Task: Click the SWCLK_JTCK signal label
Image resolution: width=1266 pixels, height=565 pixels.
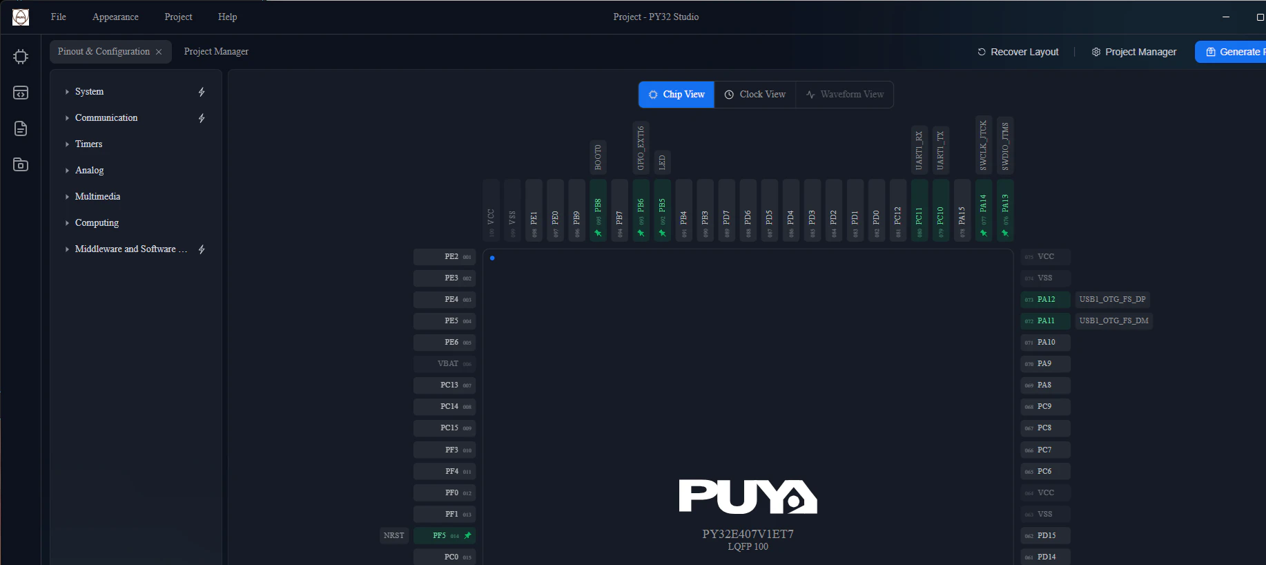Action: pyautogui.click(x=984, y=145)
